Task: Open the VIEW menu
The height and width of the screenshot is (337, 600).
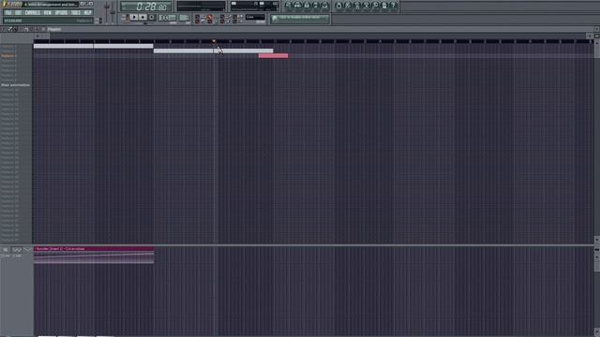Action: pos(48,12)
